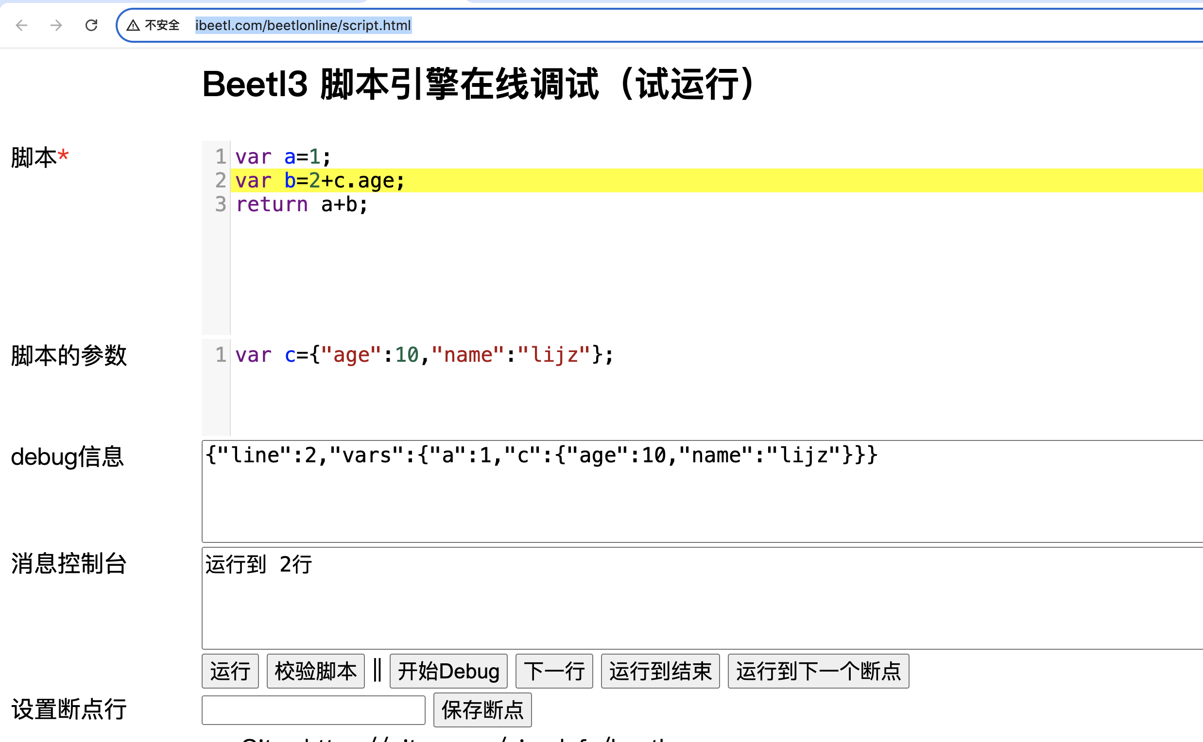This screenshot has width=1203, height=742.
Task: Click line number 3 in script gutter
Action: 221,204
